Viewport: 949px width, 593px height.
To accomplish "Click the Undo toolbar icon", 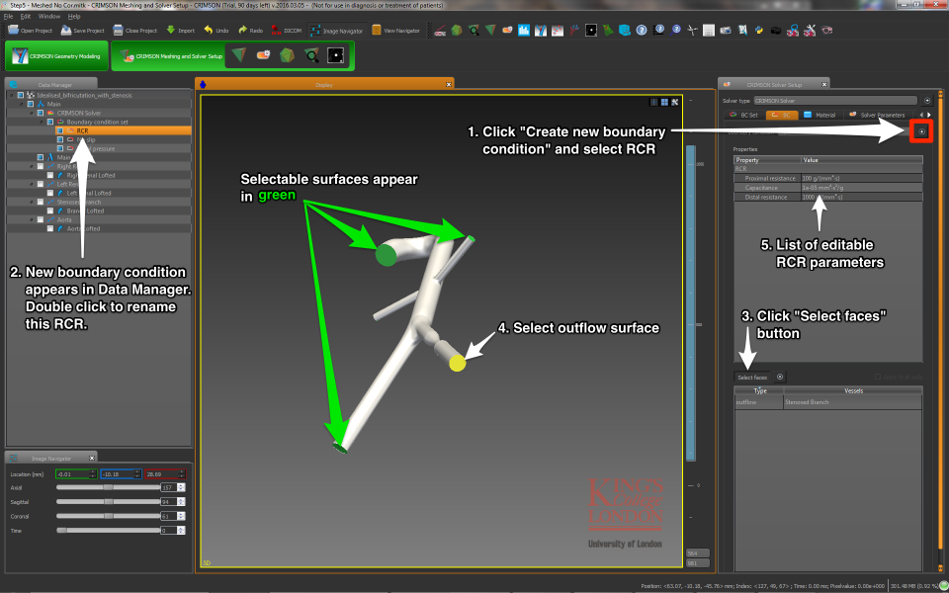I will [x=216, y=31].
